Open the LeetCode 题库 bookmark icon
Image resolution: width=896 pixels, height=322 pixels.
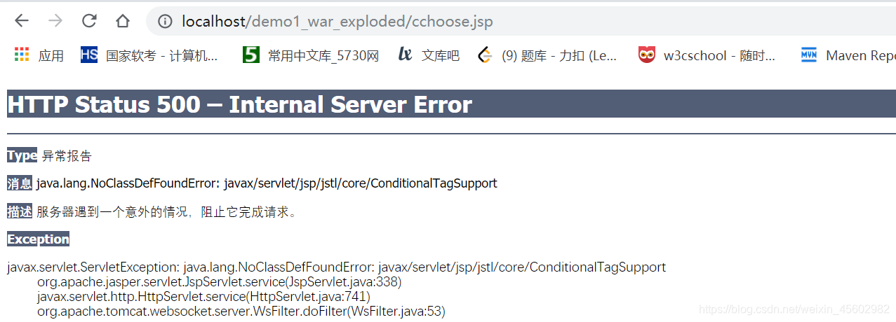click(x=485, y=55)
